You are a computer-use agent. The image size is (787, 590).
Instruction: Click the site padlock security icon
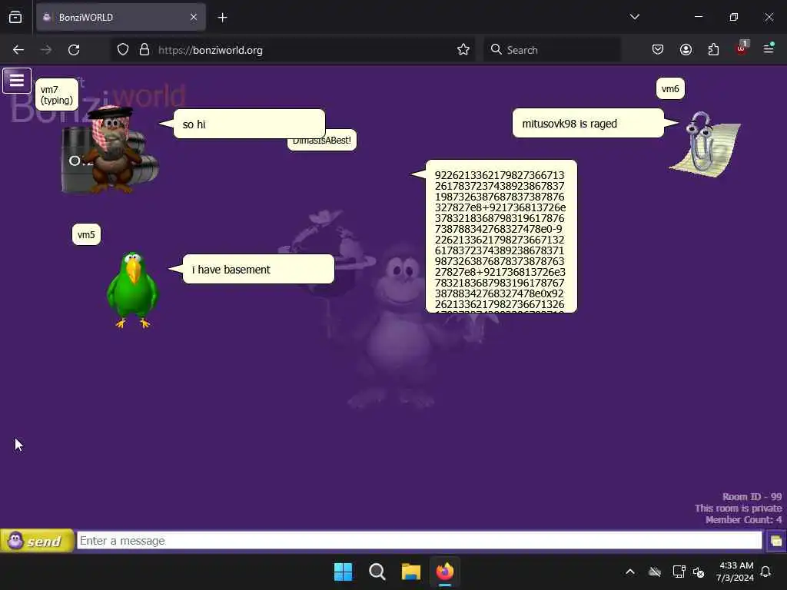click(x=144, y=50)
